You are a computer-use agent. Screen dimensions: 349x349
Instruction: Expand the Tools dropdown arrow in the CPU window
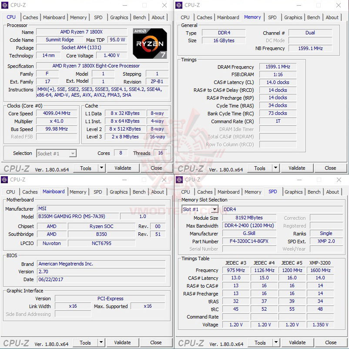pos(101,168)
